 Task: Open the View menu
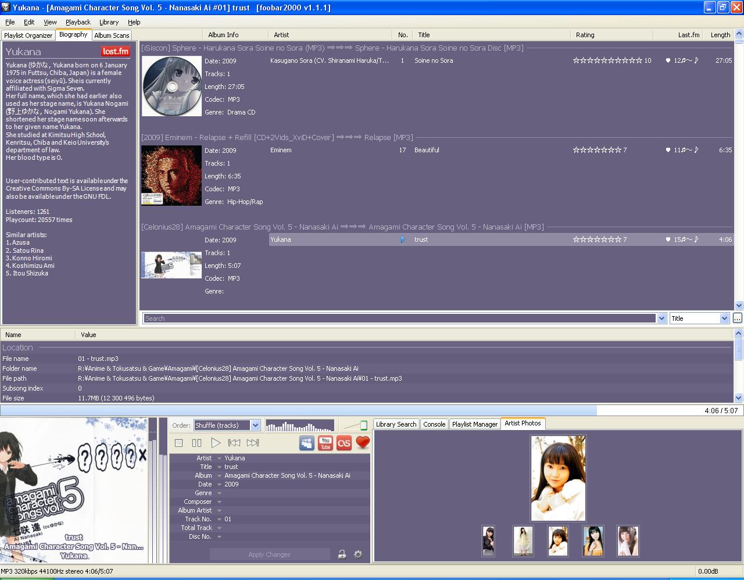(50, 22)
